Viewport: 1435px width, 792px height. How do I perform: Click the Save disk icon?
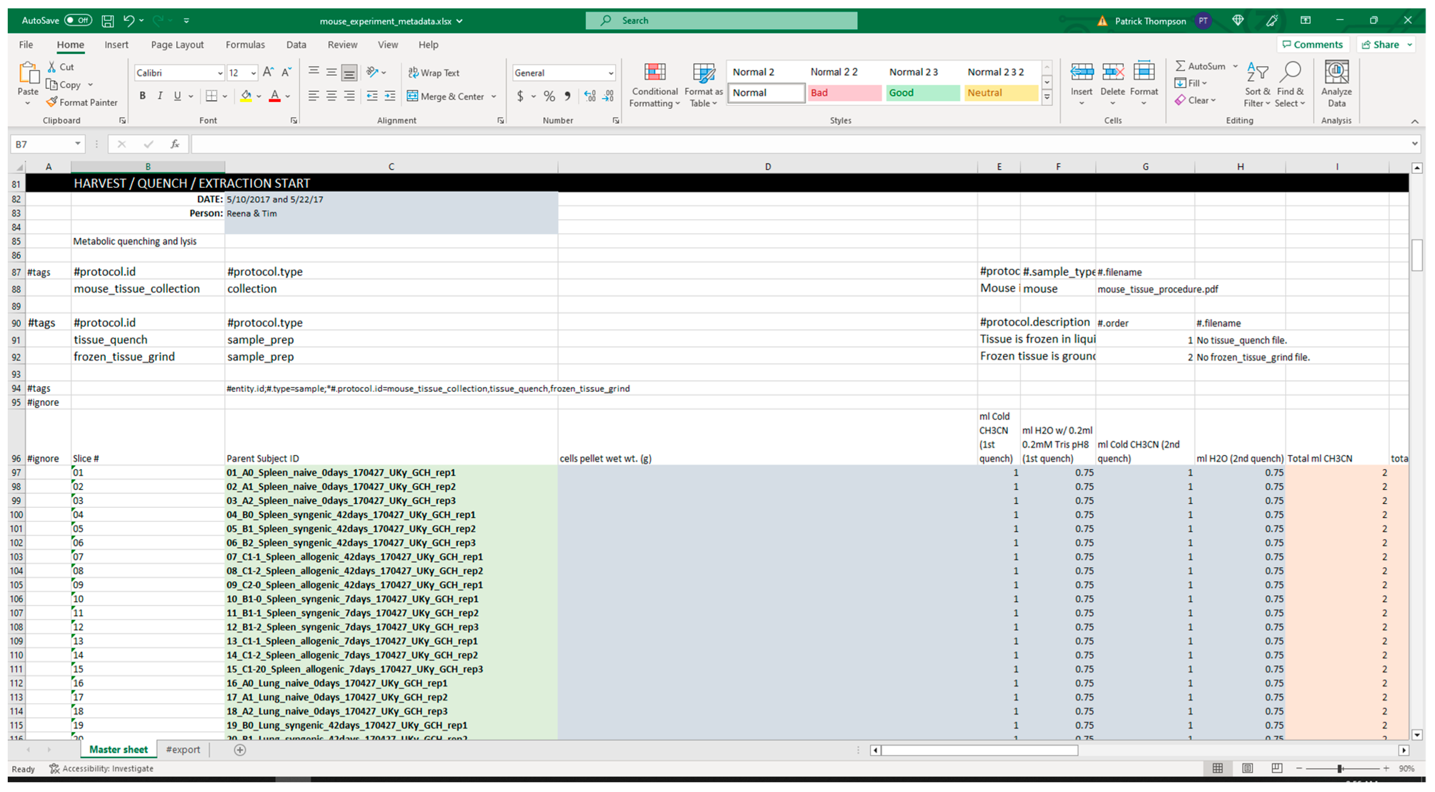coord(107,21)
